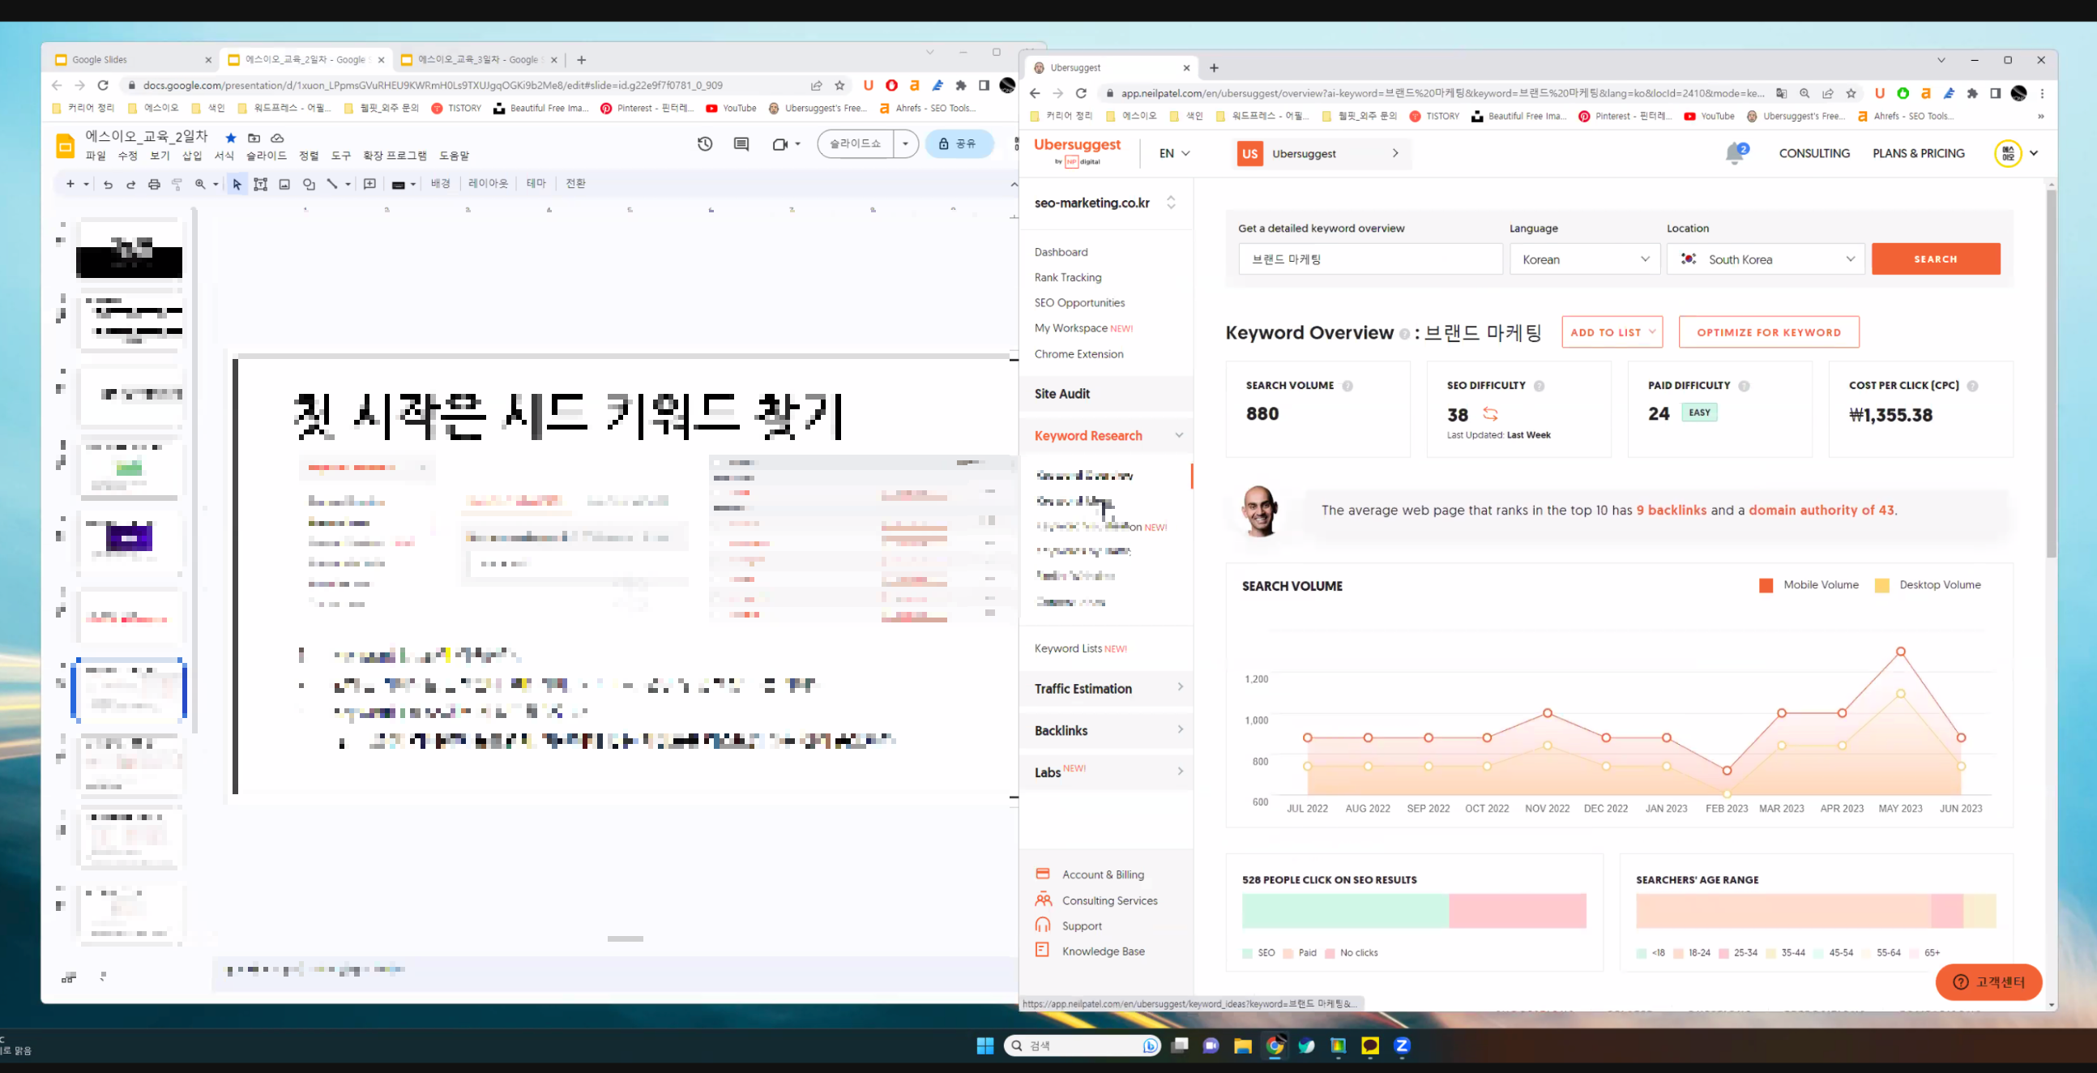Click the print icon in Slides toolbar

(x=154, y=184)
